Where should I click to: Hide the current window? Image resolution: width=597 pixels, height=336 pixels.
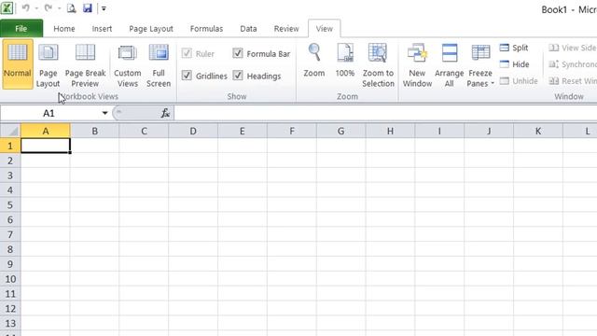(x=514, y=64)
